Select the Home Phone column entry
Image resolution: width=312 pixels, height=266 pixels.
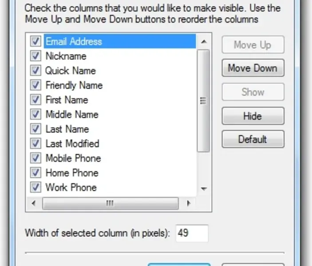point(71,173)
